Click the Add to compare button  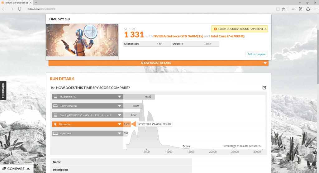(256, 54)
